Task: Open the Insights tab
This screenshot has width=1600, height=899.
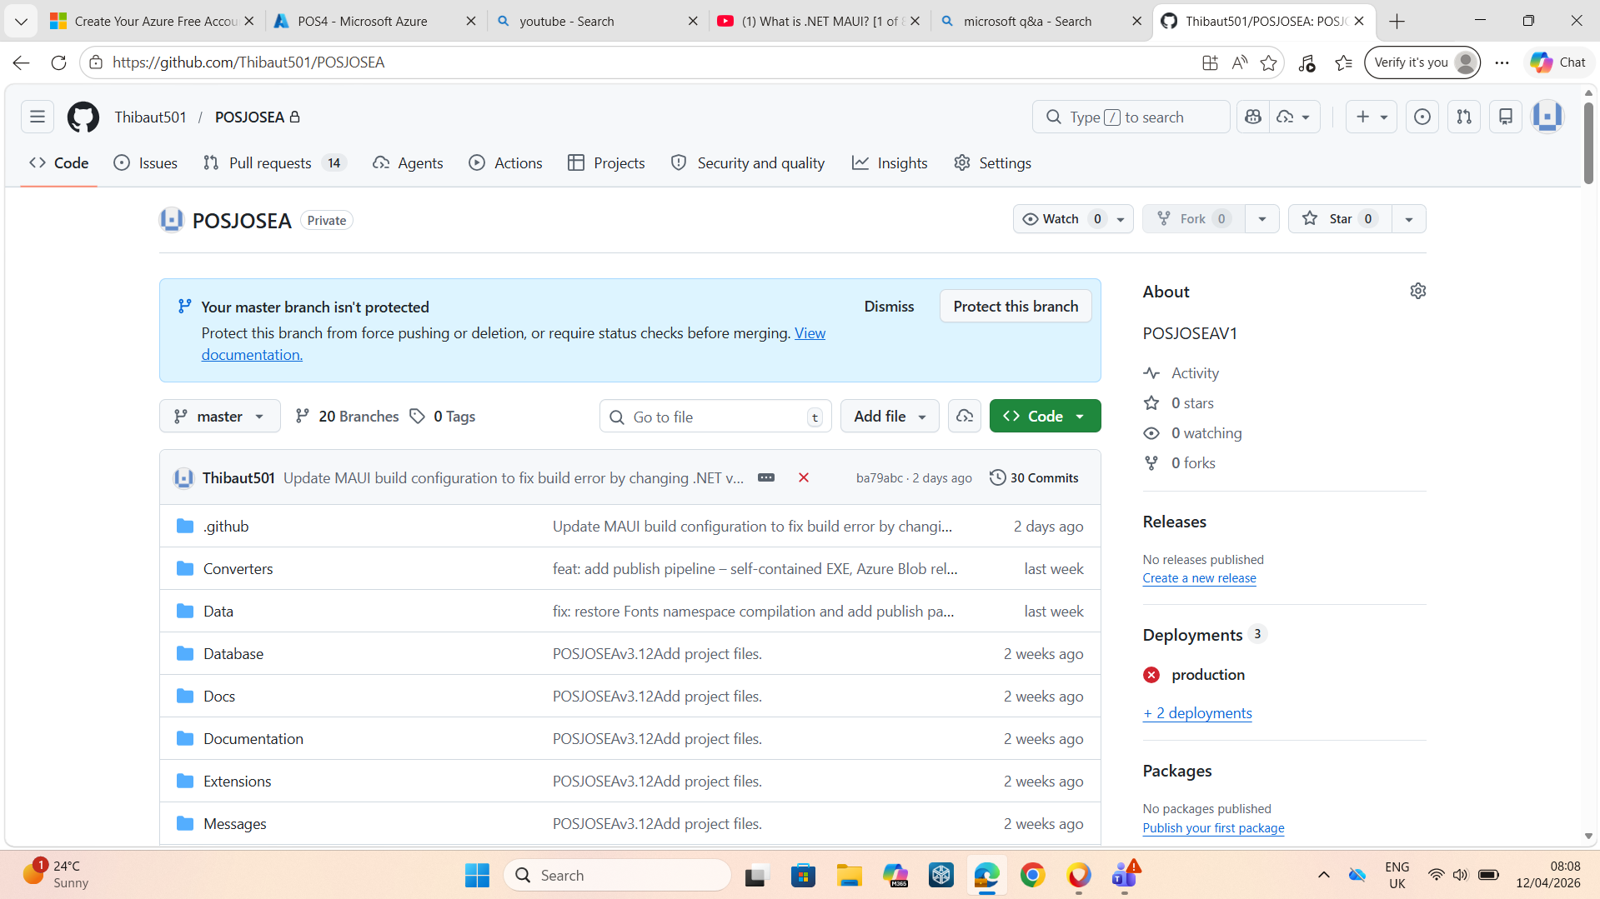Action: (890, 163)
